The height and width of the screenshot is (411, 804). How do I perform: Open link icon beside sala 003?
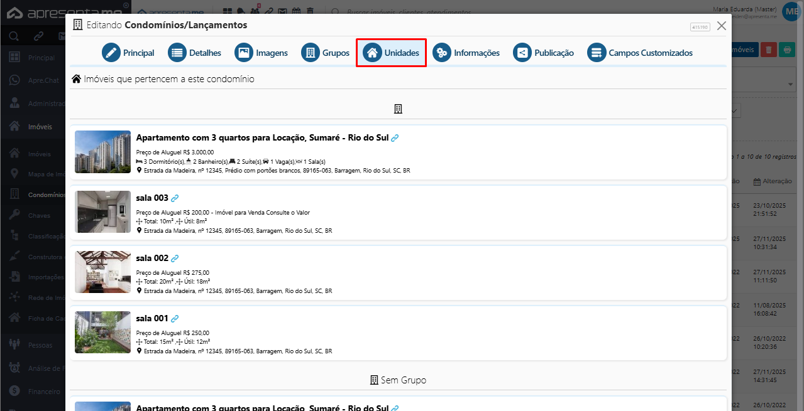[x=175, y=198]
